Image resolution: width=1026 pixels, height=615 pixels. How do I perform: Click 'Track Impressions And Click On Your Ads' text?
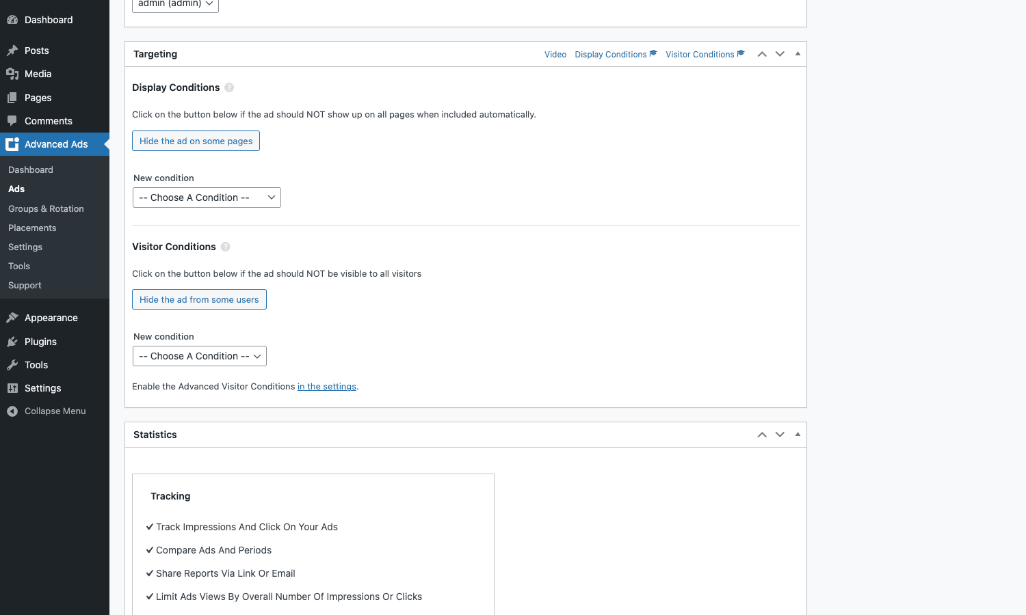(247, 527)
